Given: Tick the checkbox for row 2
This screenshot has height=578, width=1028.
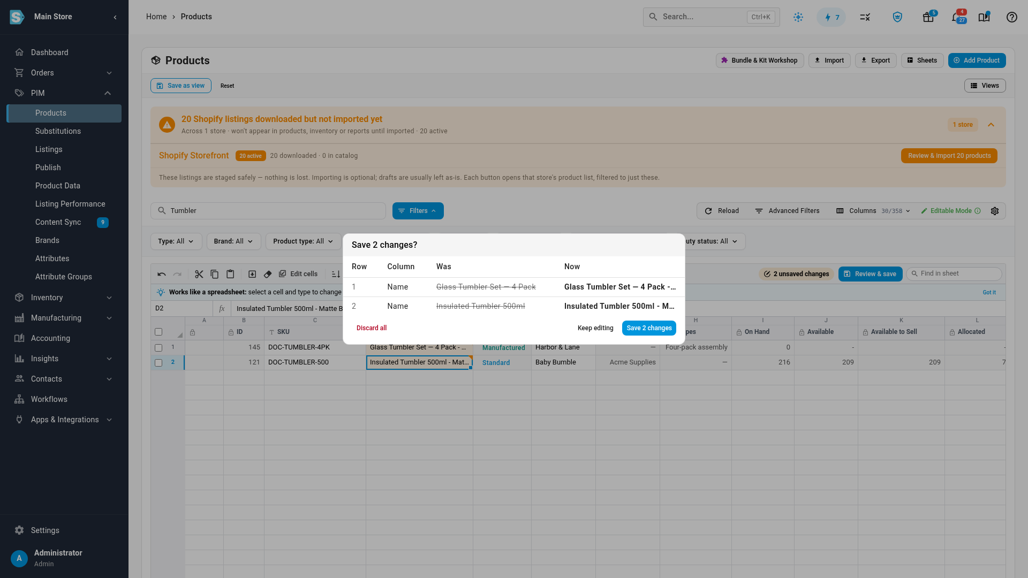Looking at the screenshot, I should tap(158, 363).
